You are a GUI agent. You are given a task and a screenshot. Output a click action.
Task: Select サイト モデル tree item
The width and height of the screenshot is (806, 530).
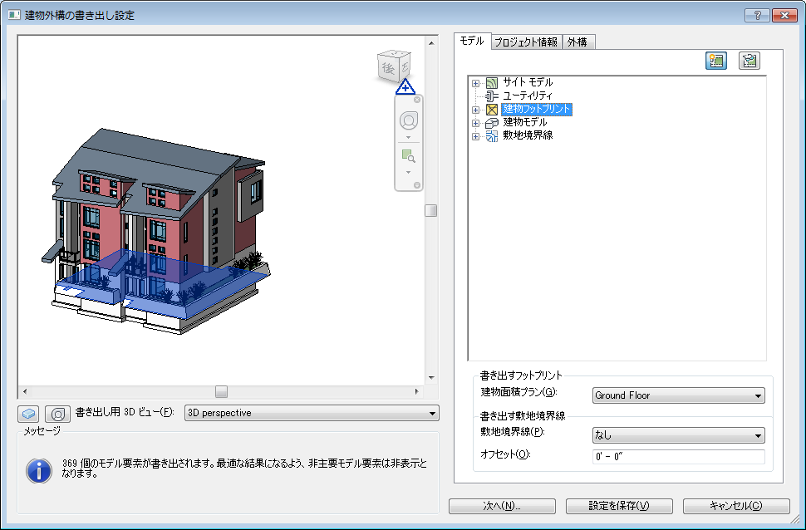pyautogui.click(x=528, y=82)
